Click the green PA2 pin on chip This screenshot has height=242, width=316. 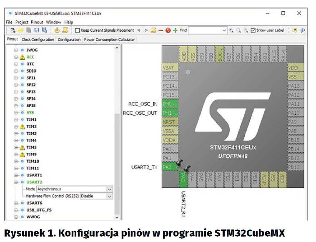169,167
